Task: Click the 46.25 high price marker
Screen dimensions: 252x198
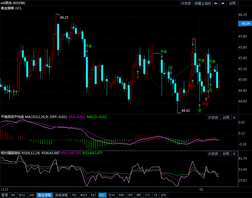Action: (x=64, y=17)
